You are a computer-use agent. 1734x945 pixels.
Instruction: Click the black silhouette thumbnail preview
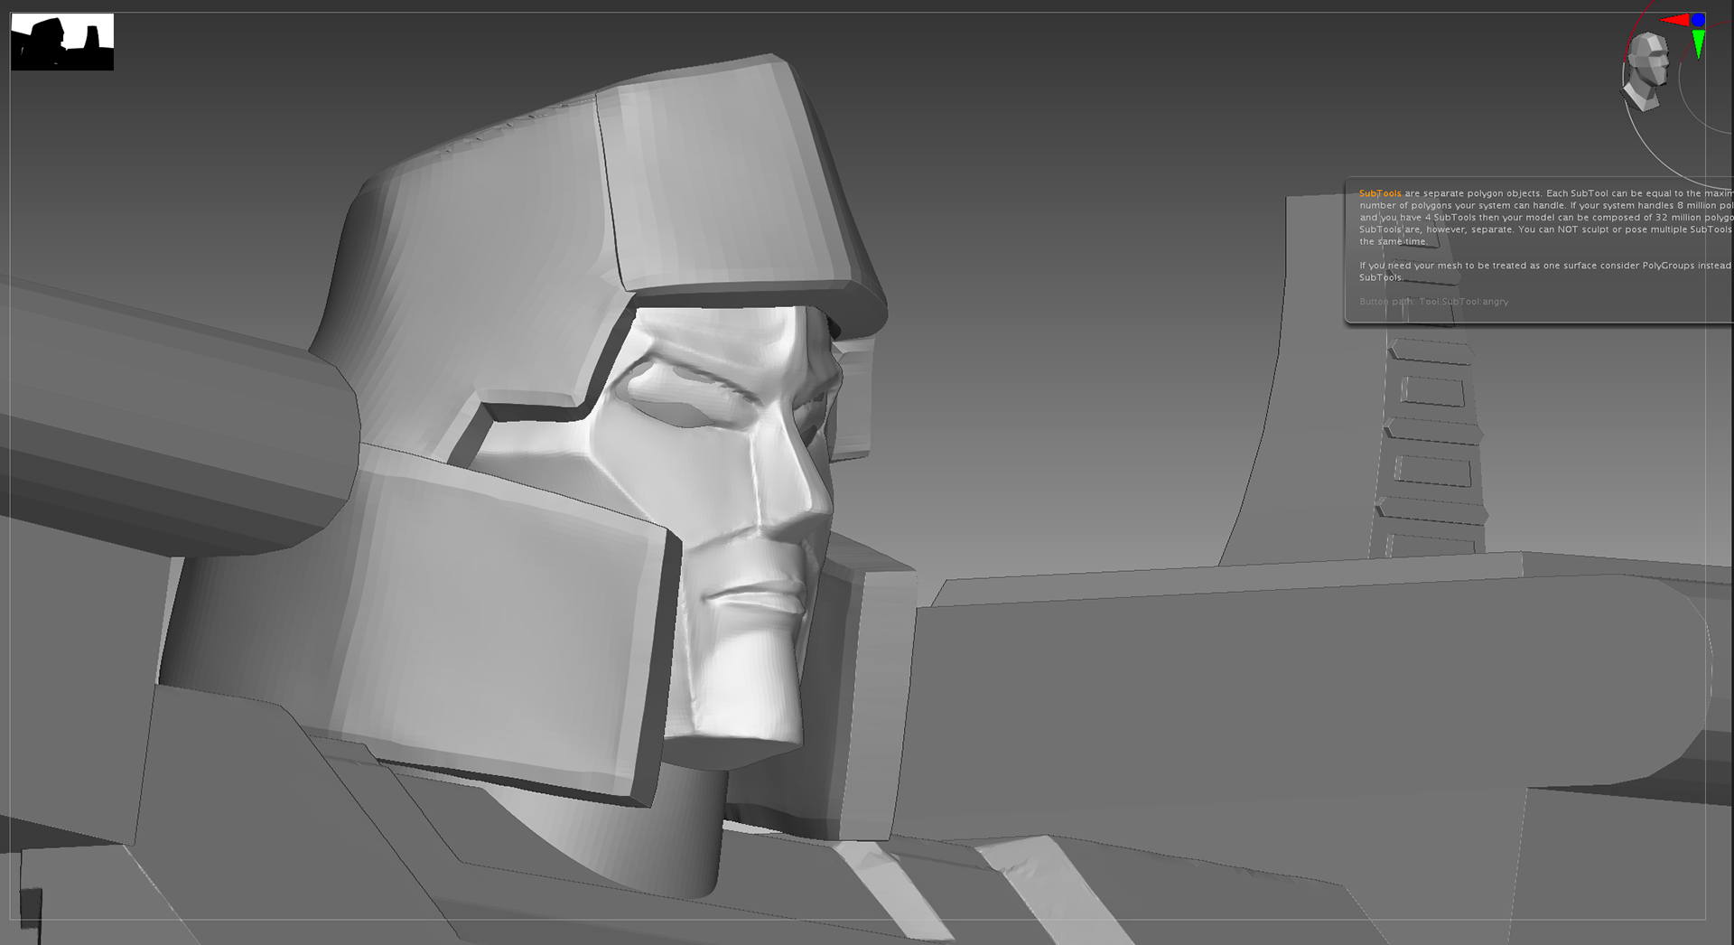(62, 42)
